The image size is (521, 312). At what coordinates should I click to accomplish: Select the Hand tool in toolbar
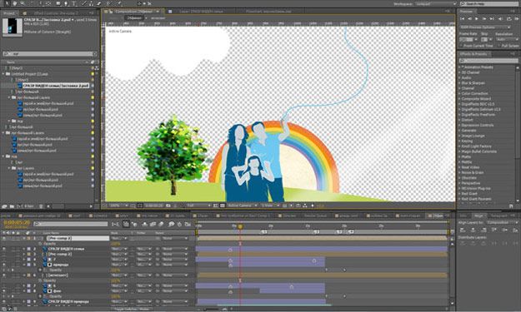(x=15, y=3)
